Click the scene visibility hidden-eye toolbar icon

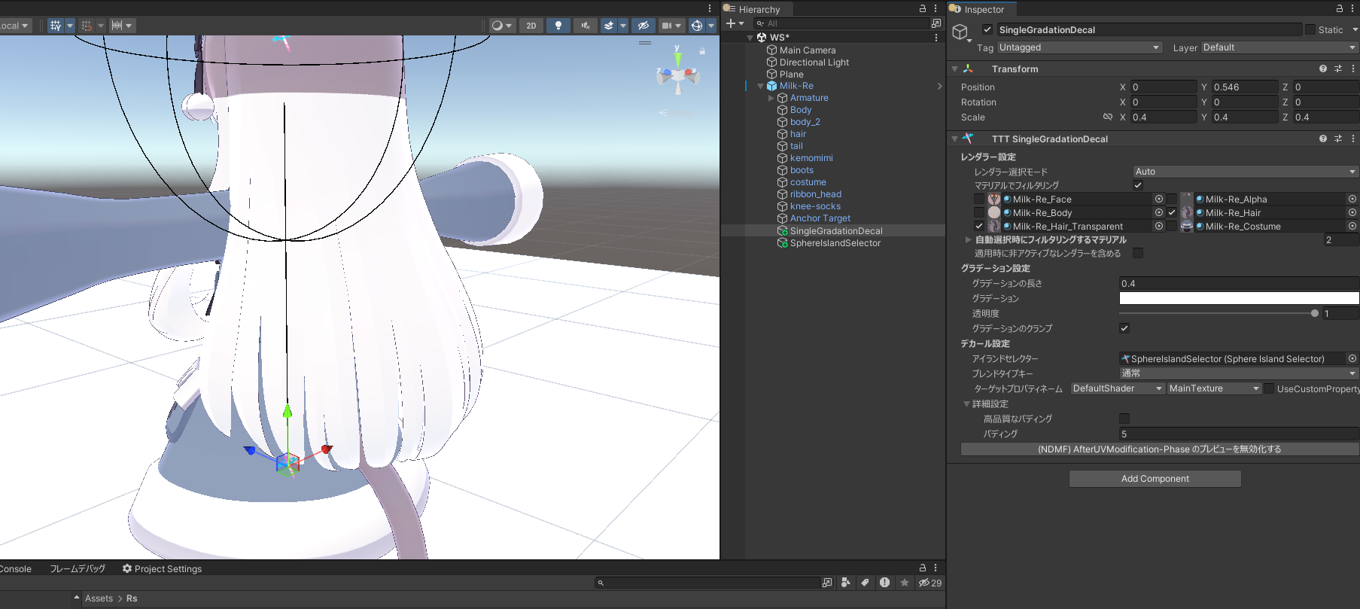tap(643, 26)
